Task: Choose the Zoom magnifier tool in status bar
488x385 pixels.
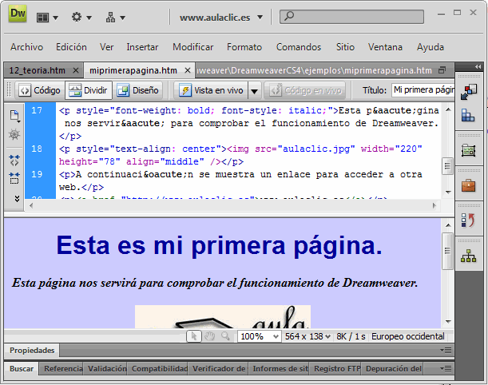Action: (x=225, y=336)
